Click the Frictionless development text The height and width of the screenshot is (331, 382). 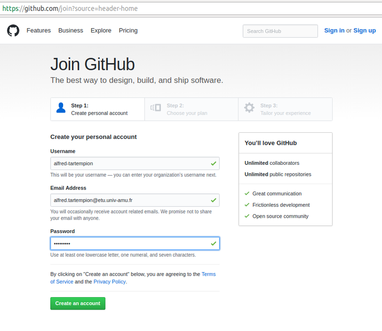[281, 205]
